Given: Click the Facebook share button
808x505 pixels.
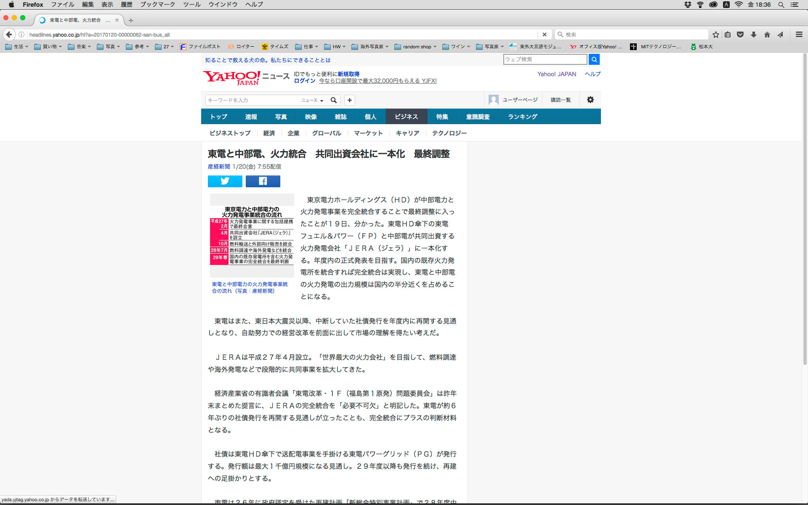Looking at the screenshot, I should coord(263,181).
